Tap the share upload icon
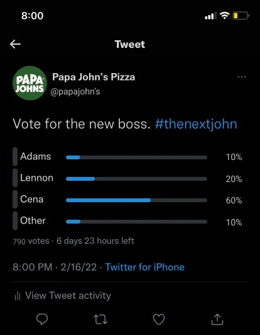Image resolution: width=260 pixels, height=335 pixels. 217,319
